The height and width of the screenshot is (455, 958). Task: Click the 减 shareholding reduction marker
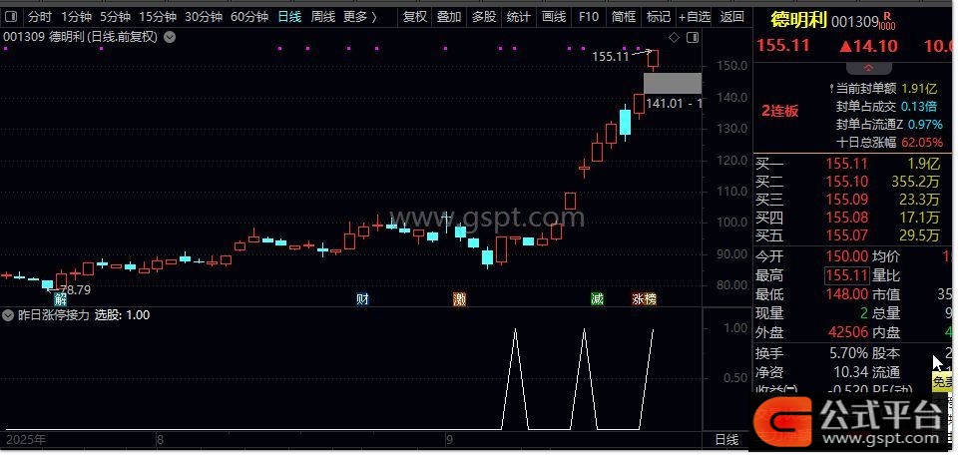[597, 298]
